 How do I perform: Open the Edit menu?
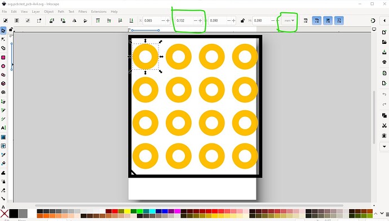pos(14,12)
